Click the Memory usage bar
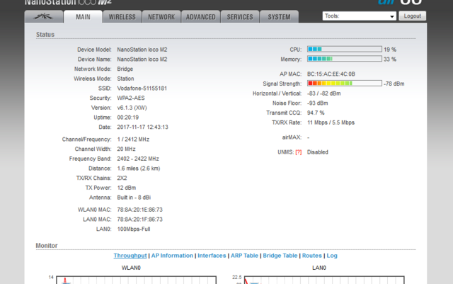The height and width of the screenshot is (284, 453). click(x=345, y=59)
